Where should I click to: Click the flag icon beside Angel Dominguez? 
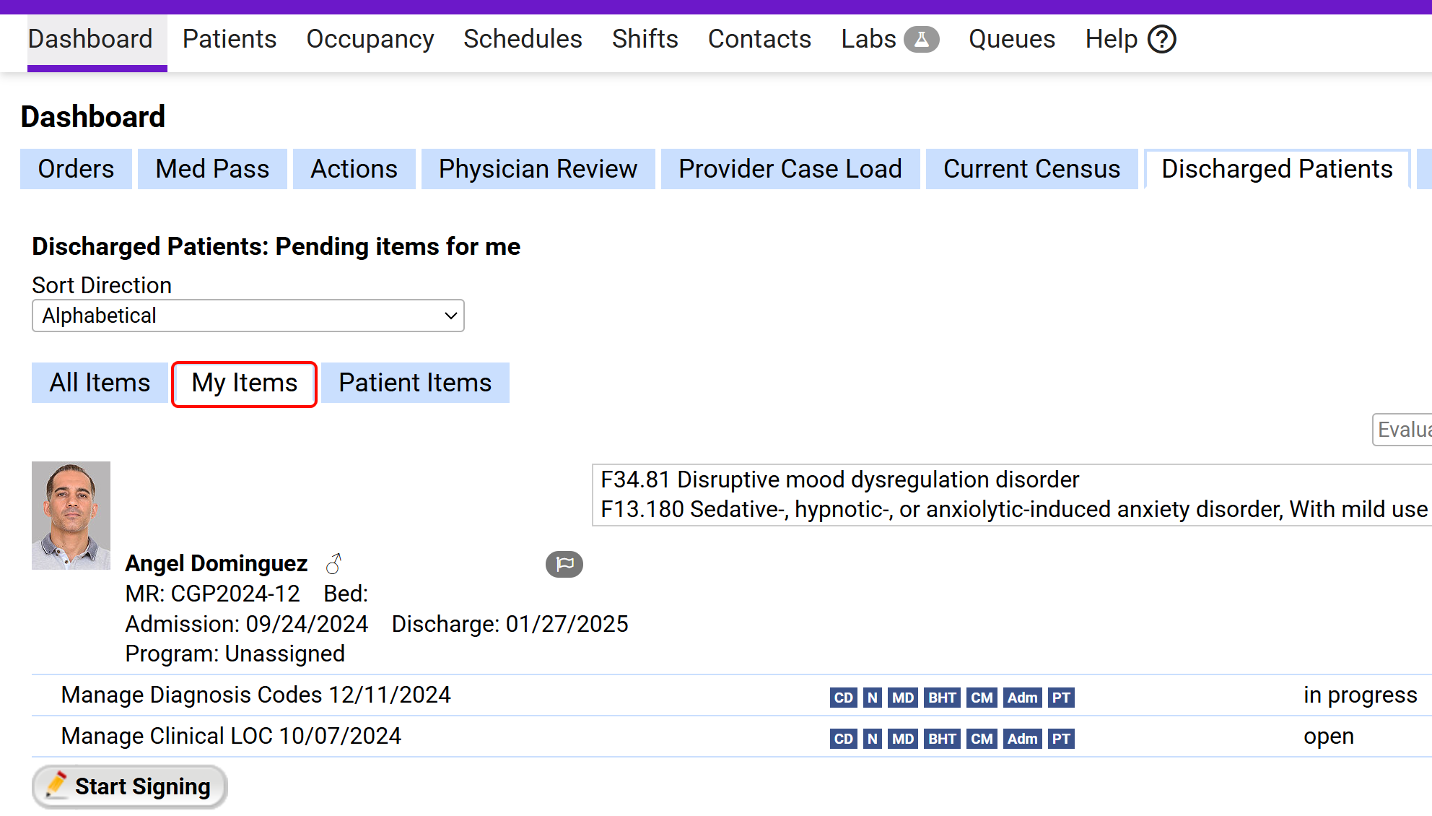565,564
